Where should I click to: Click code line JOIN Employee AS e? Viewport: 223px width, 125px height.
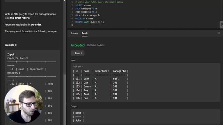tap(86, 12)
